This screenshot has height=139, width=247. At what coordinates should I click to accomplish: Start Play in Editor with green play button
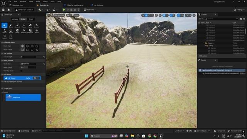pyautogui.click(x=64, y=10)
